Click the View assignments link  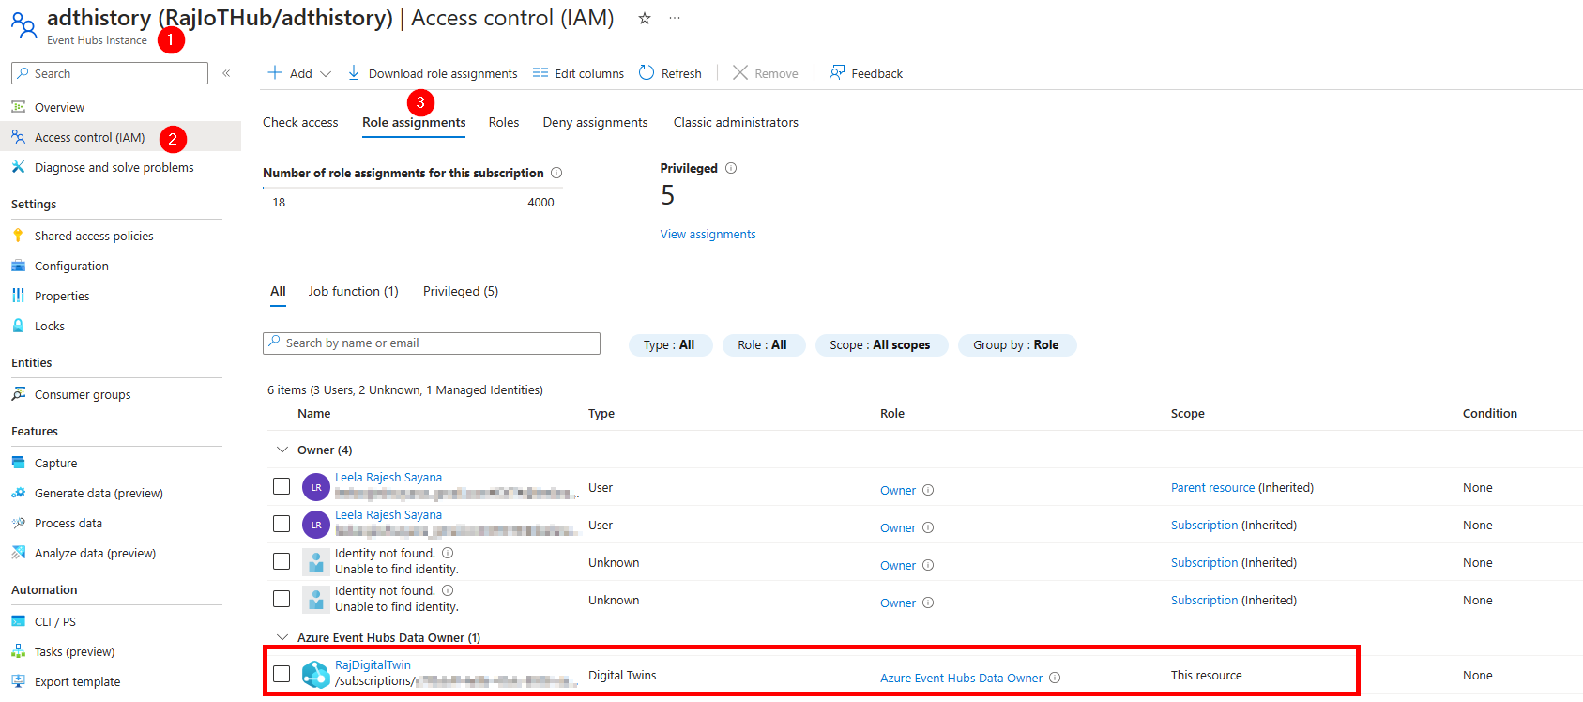click(708, 235)
